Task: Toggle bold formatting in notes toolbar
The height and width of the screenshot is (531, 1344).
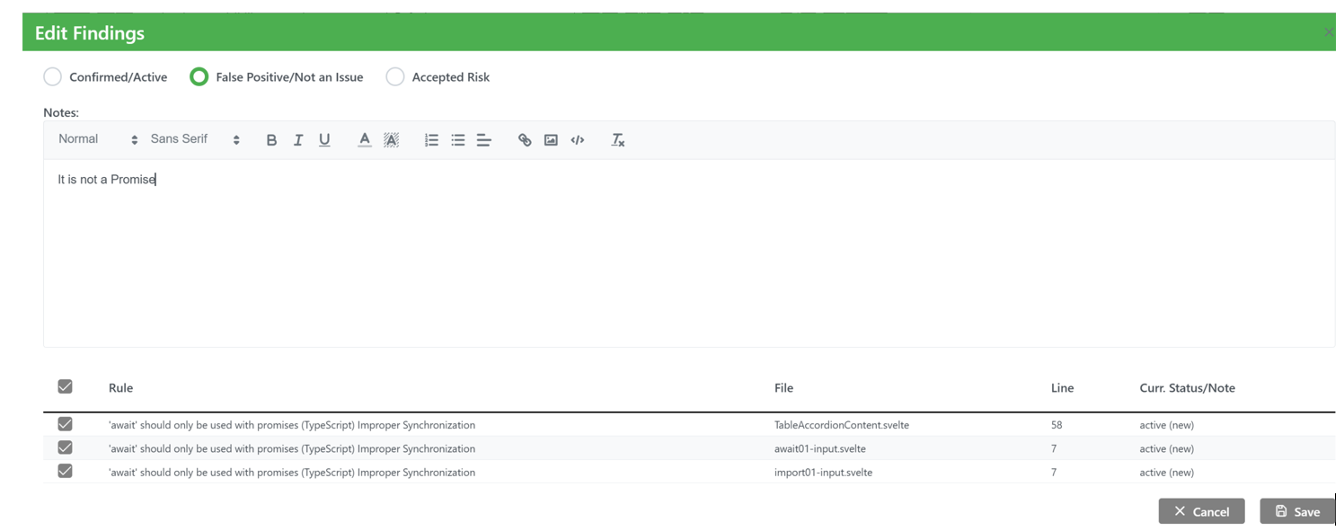Action: click(271, 140)
